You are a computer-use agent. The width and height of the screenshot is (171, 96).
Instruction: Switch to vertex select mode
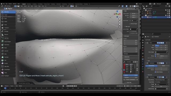pyautogui.click(x=15, y=6)
